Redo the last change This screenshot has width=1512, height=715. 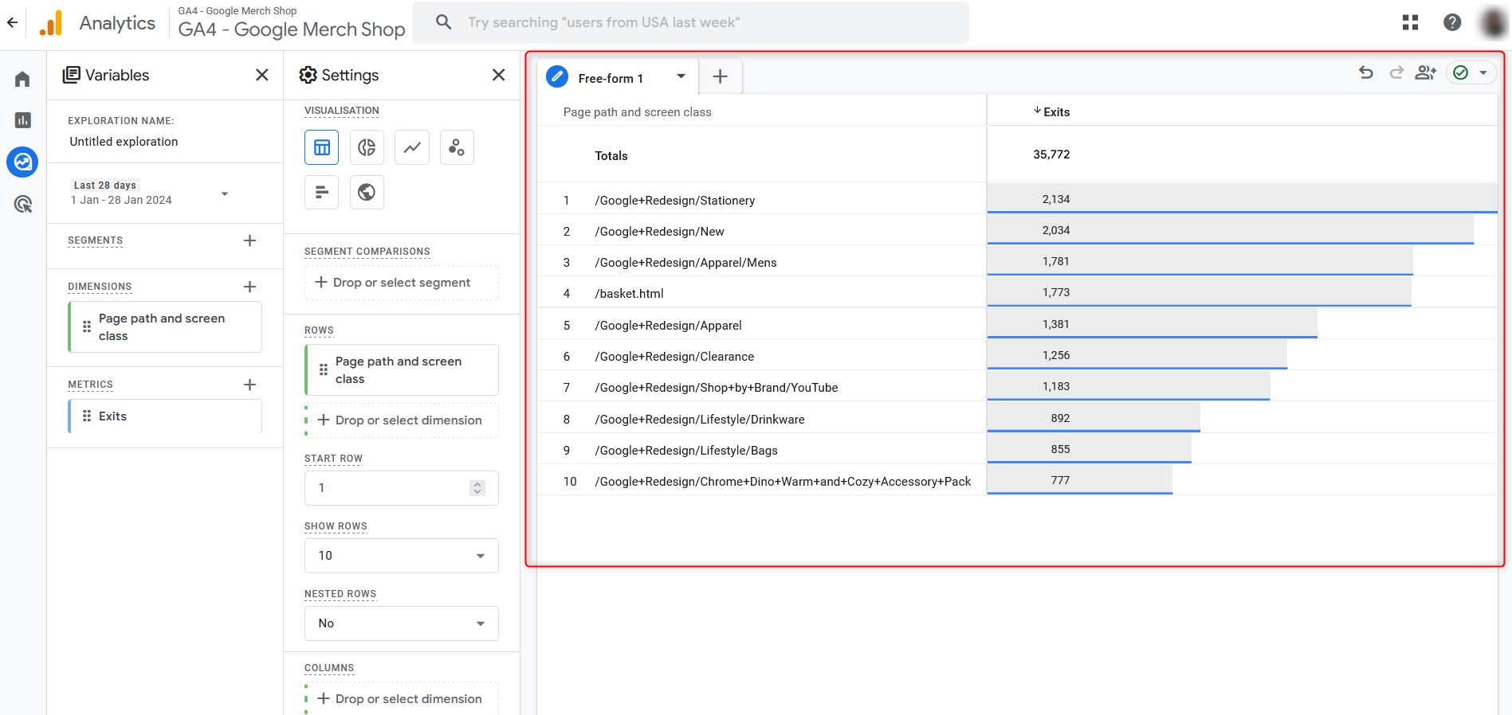click(x=1396, y=72)
